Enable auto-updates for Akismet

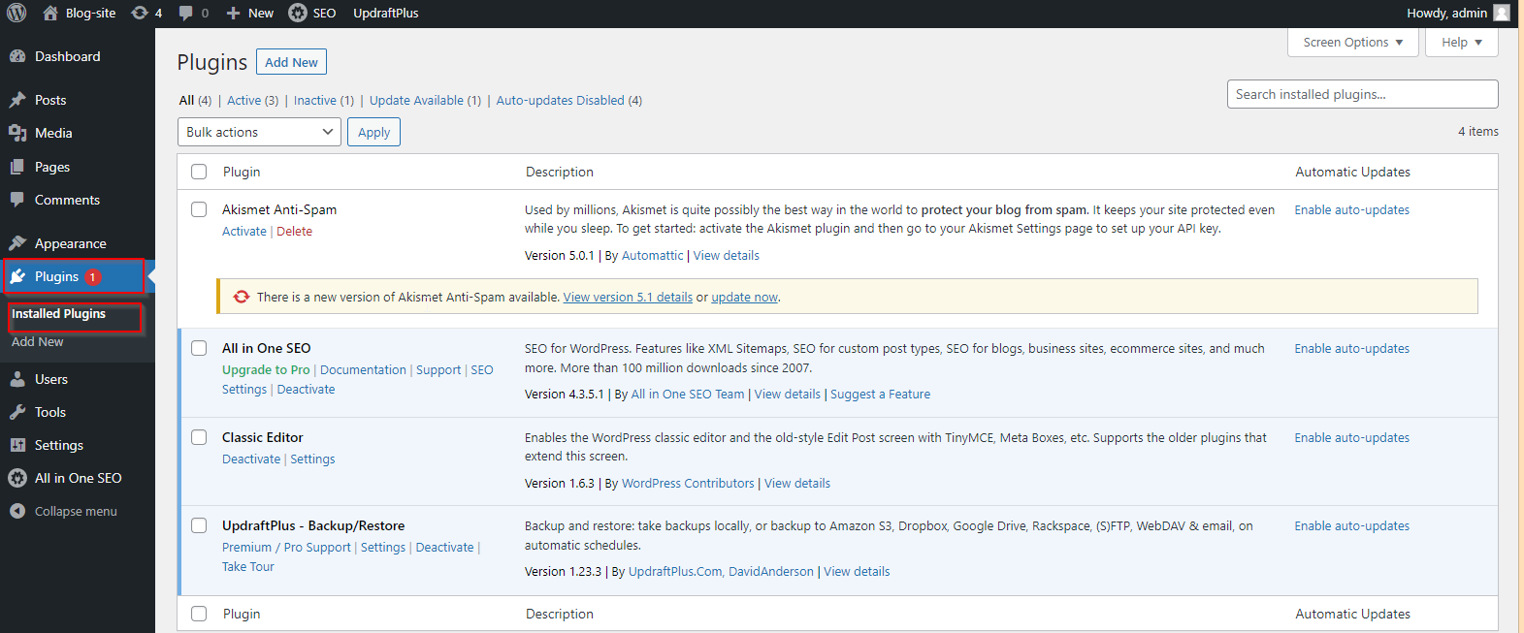pyautogui.click(x=1351, y=209)
